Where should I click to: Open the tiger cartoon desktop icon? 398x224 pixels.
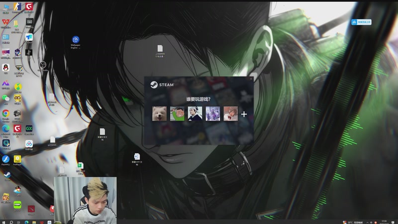point(5,198)
